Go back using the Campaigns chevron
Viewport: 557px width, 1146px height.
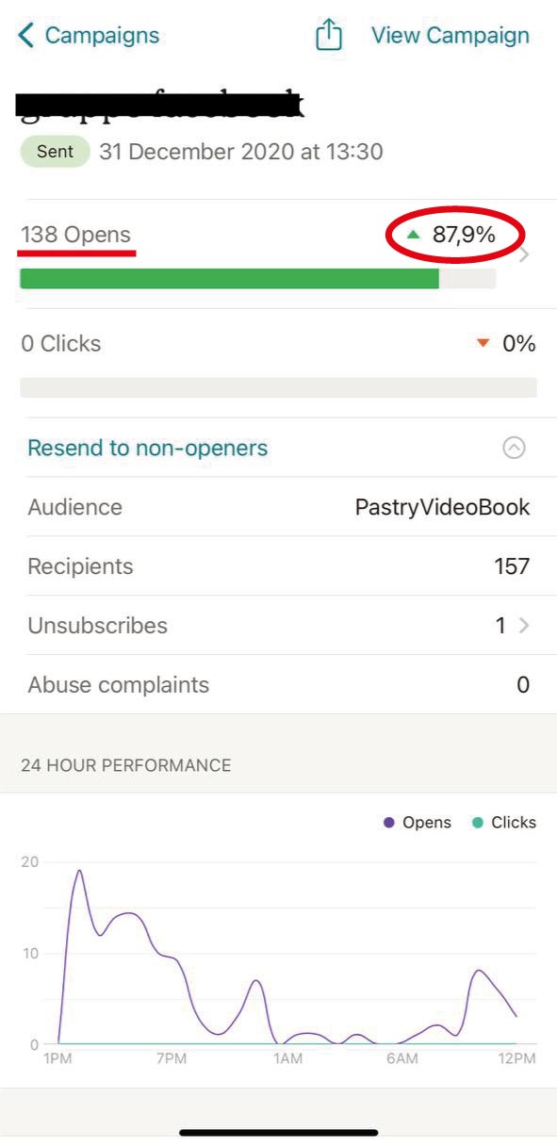(25, 36)
